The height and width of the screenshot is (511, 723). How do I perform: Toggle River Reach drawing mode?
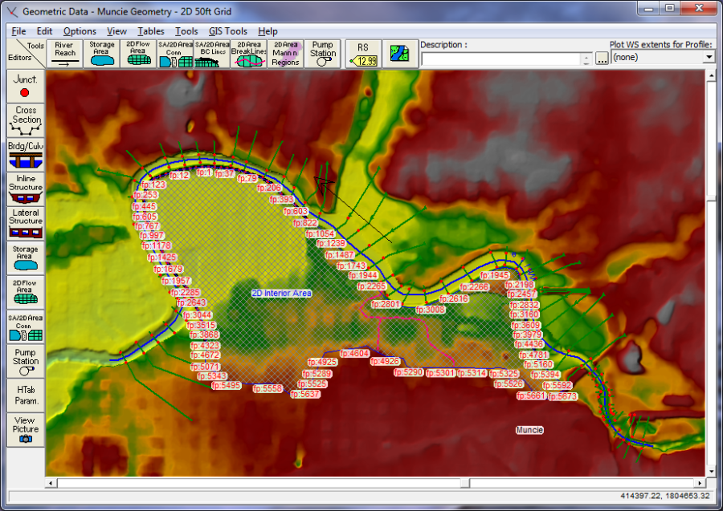64,52
